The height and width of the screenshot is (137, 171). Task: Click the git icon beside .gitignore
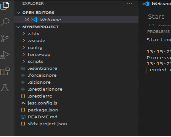coord(23,82)
